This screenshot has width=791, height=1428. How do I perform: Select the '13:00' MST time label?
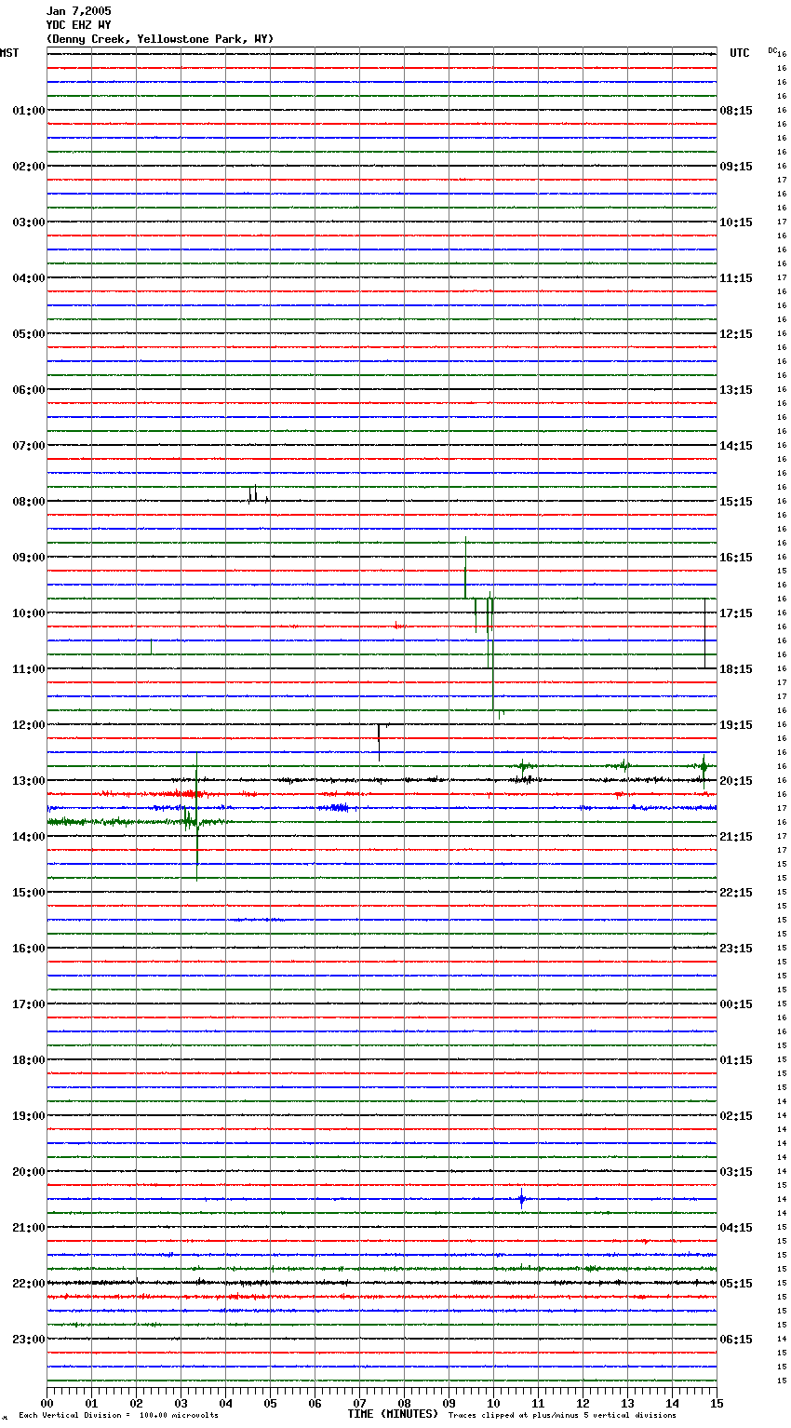[x=29, y=781]
